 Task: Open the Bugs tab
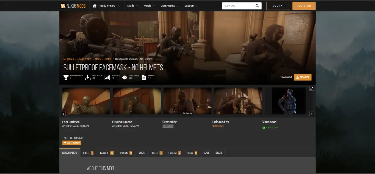[192, 153]
